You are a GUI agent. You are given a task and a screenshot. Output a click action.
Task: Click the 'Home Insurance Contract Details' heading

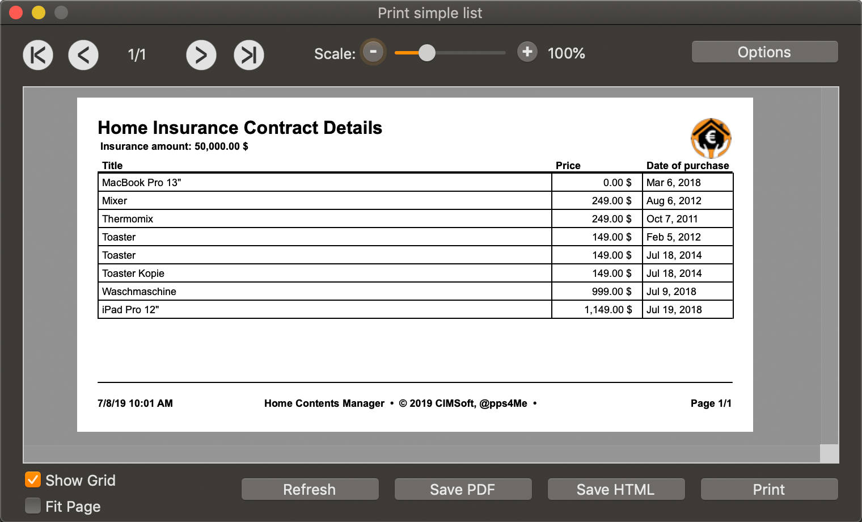(240, 128)
